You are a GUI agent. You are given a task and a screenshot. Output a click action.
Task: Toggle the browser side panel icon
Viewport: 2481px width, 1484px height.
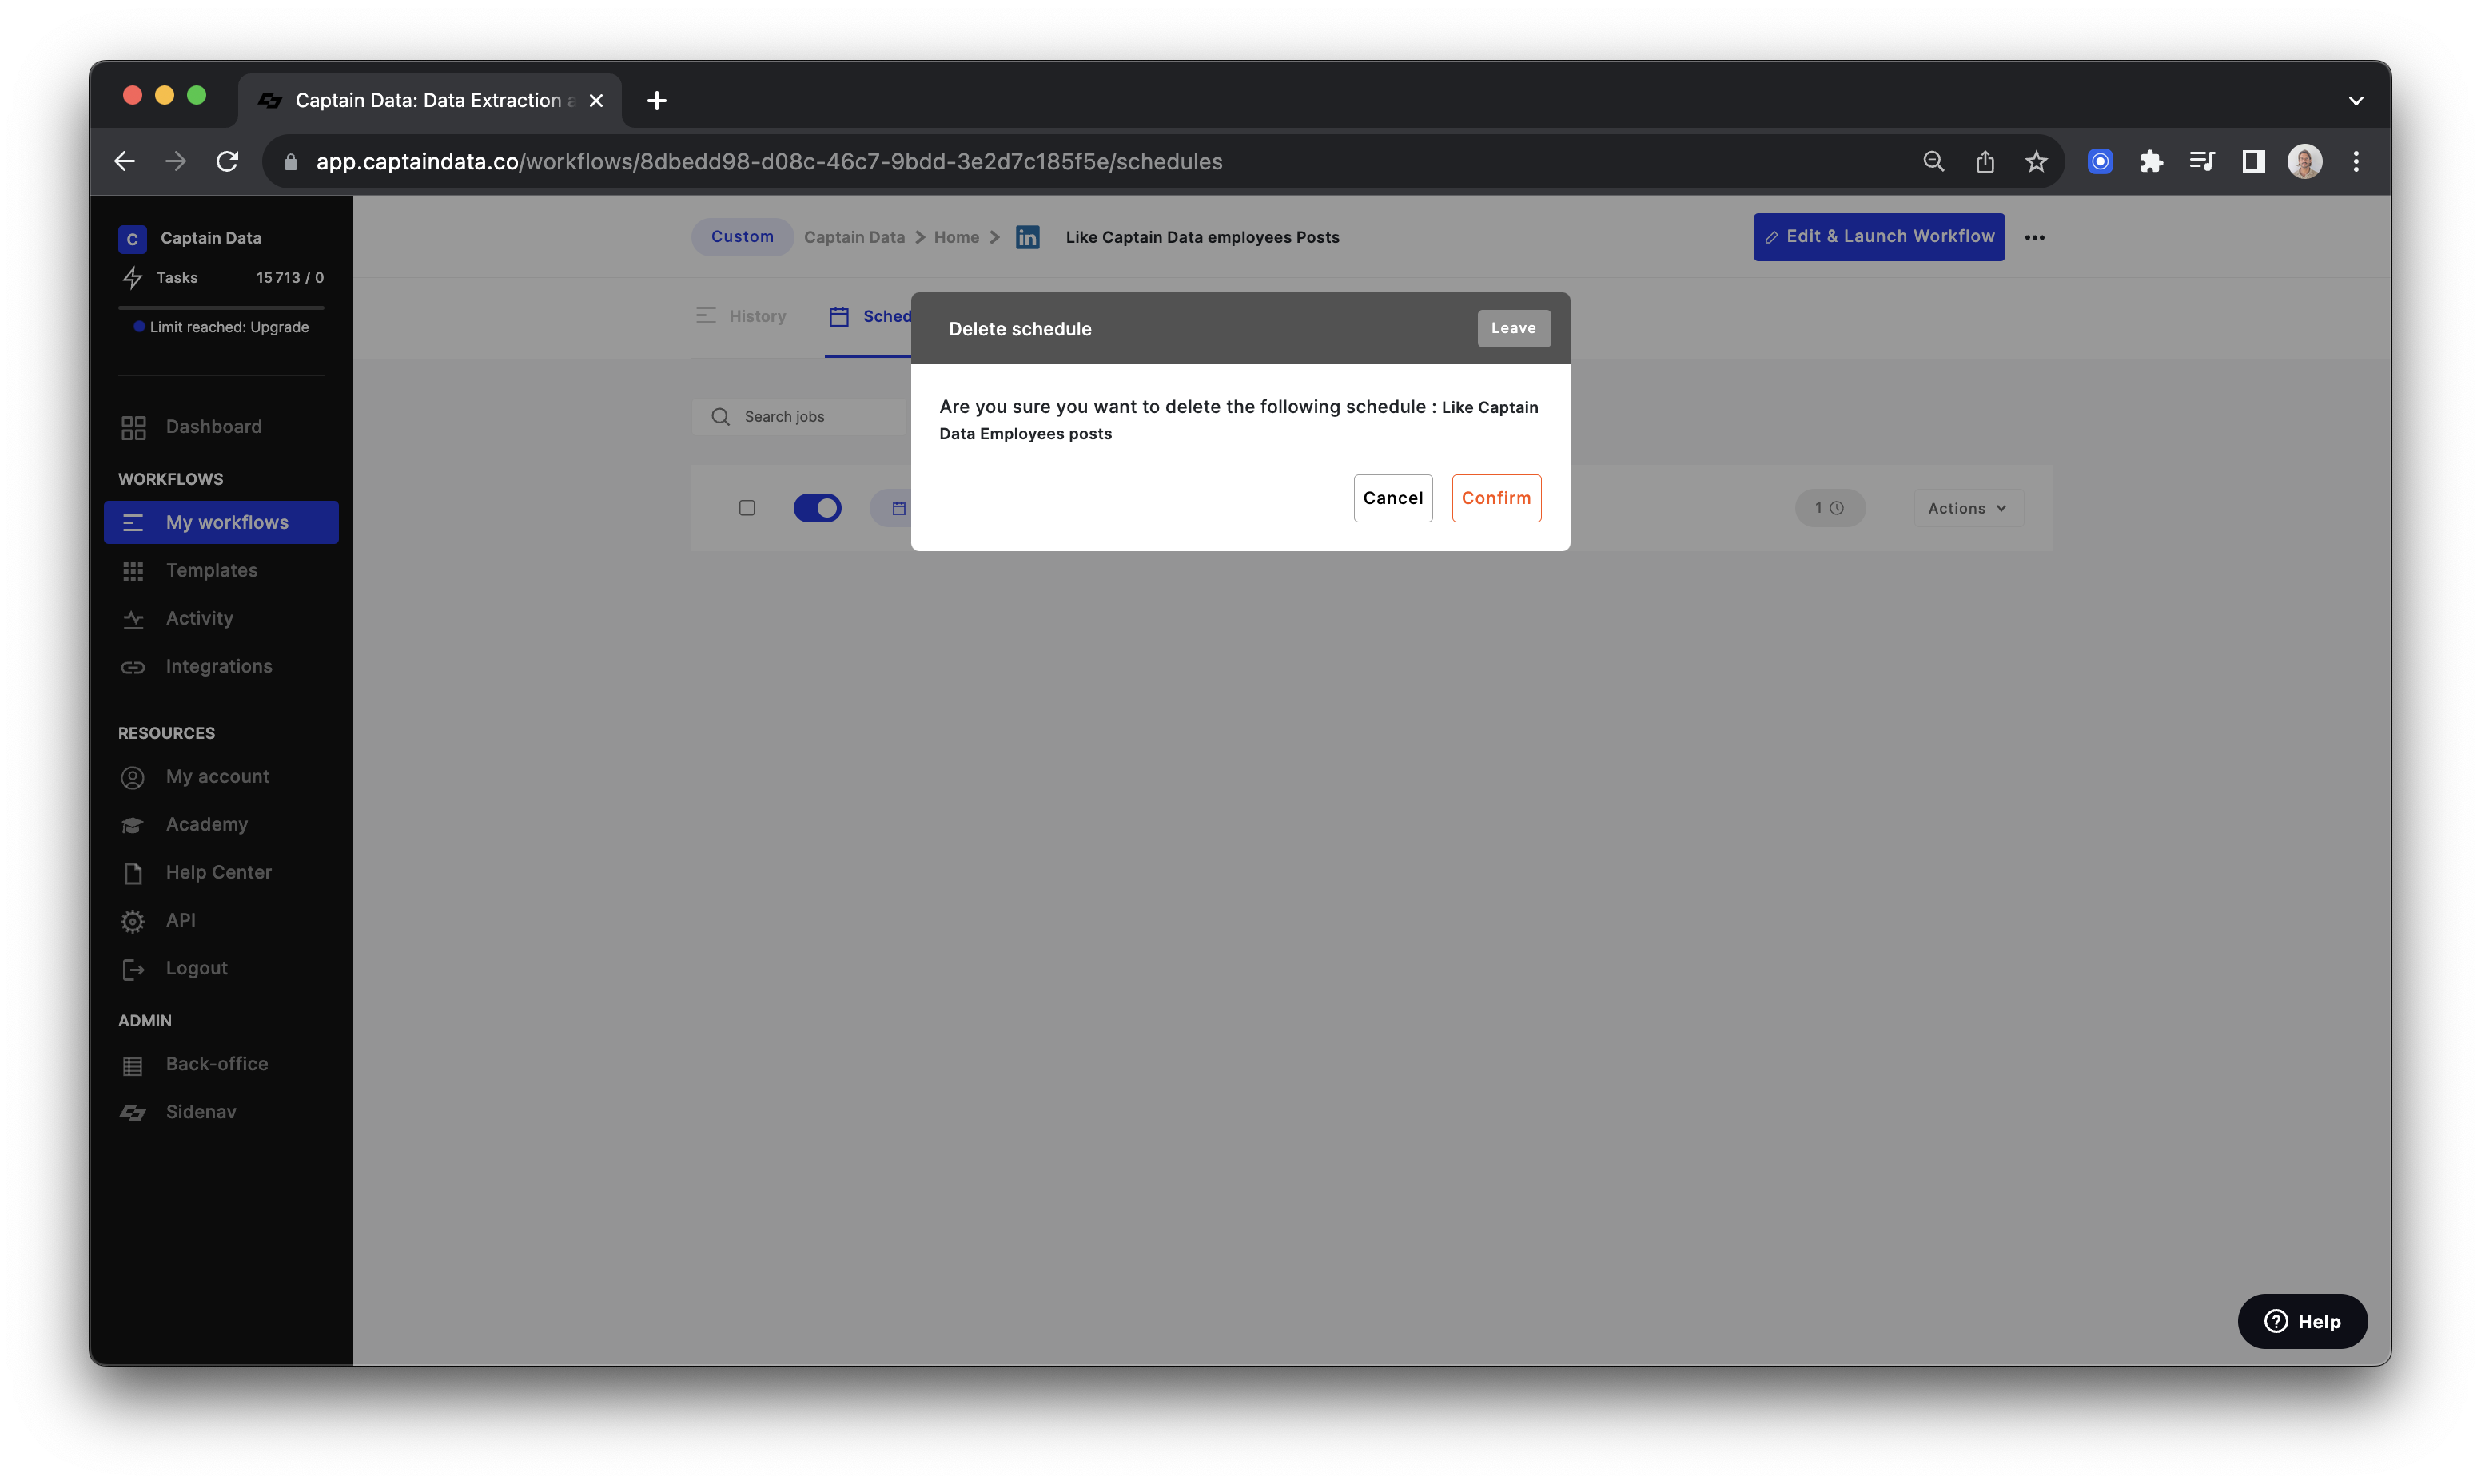(2253, 161)
